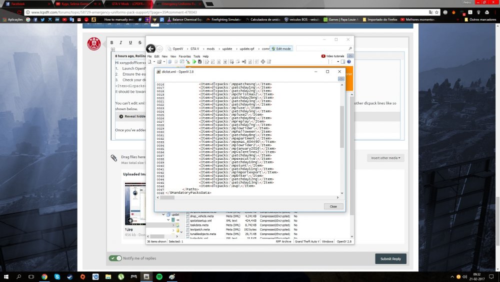500x282 pixels.
Task: Open new file dropdown arrow in OpenIV toolbar
Action: pos(154,62)
